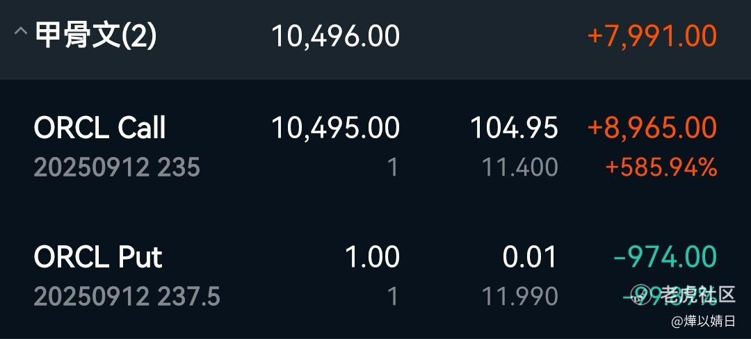Tap ORCL Put market value 1.00
751x339 pixels.
(x=372, y=257)
